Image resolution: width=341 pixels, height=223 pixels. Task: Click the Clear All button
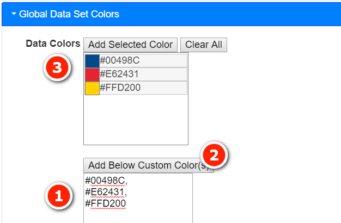204,45
